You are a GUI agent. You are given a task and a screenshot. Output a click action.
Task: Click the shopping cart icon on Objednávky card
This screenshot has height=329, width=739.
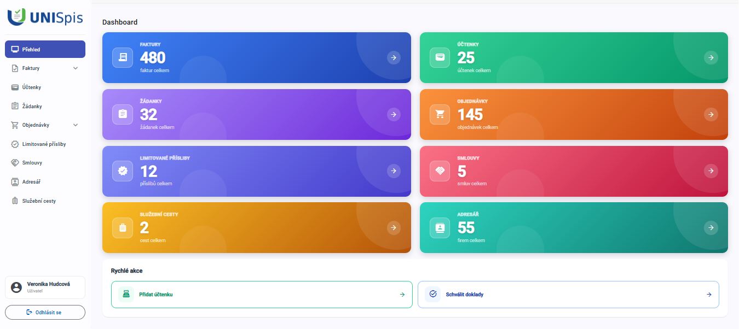[440, 114]
